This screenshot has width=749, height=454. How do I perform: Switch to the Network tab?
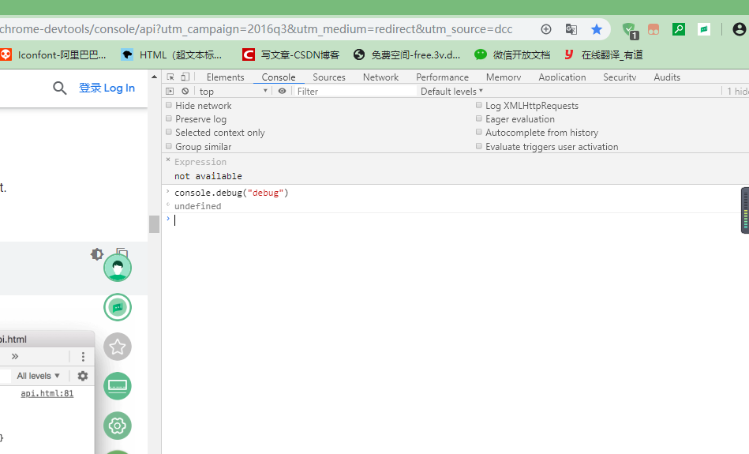point(380,77)
